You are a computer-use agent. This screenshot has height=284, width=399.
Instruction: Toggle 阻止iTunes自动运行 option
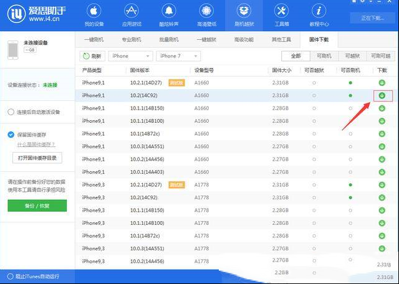click(10, 277)
